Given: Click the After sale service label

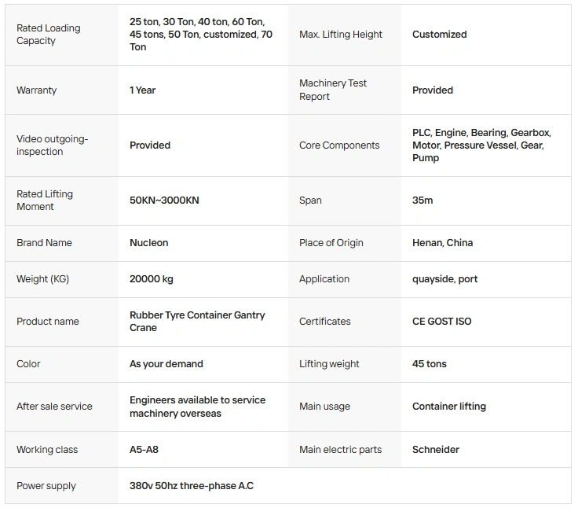Looking at the screenshot, I should 54,406.
